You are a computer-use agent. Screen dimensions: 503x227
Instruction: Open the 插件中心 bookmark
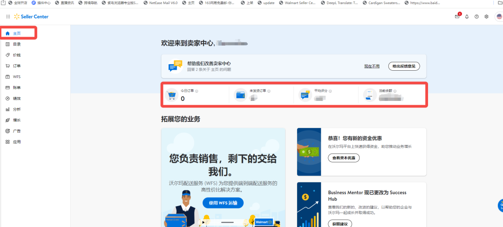tap(41, 3)
